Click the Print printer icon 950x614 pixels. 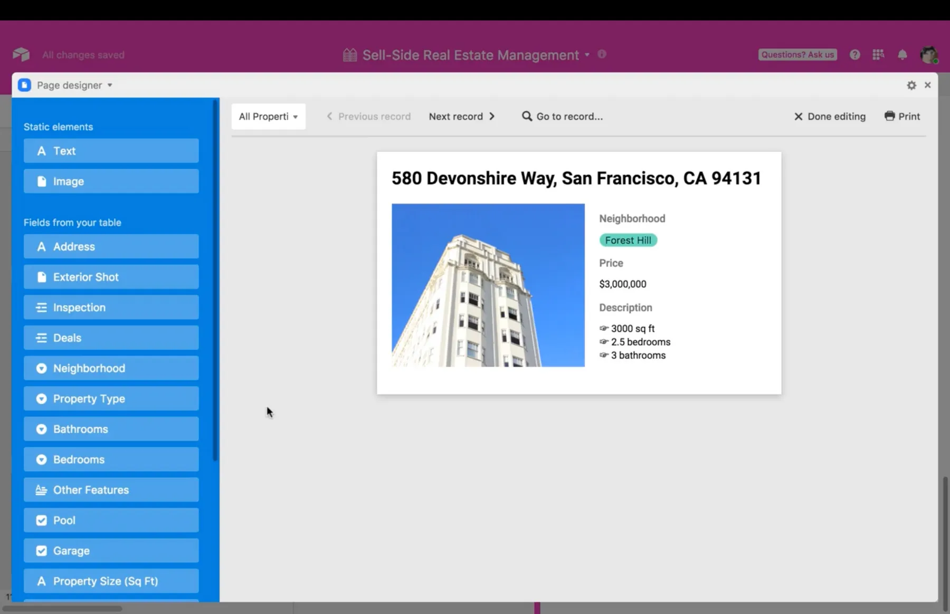pos(889,116)
